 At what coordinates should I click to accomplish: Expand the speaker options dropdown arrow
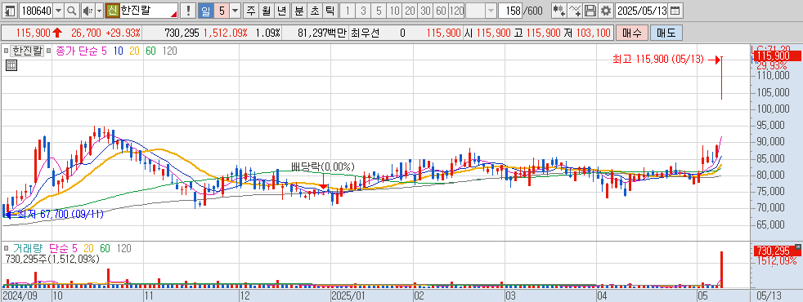click(98, 11)
